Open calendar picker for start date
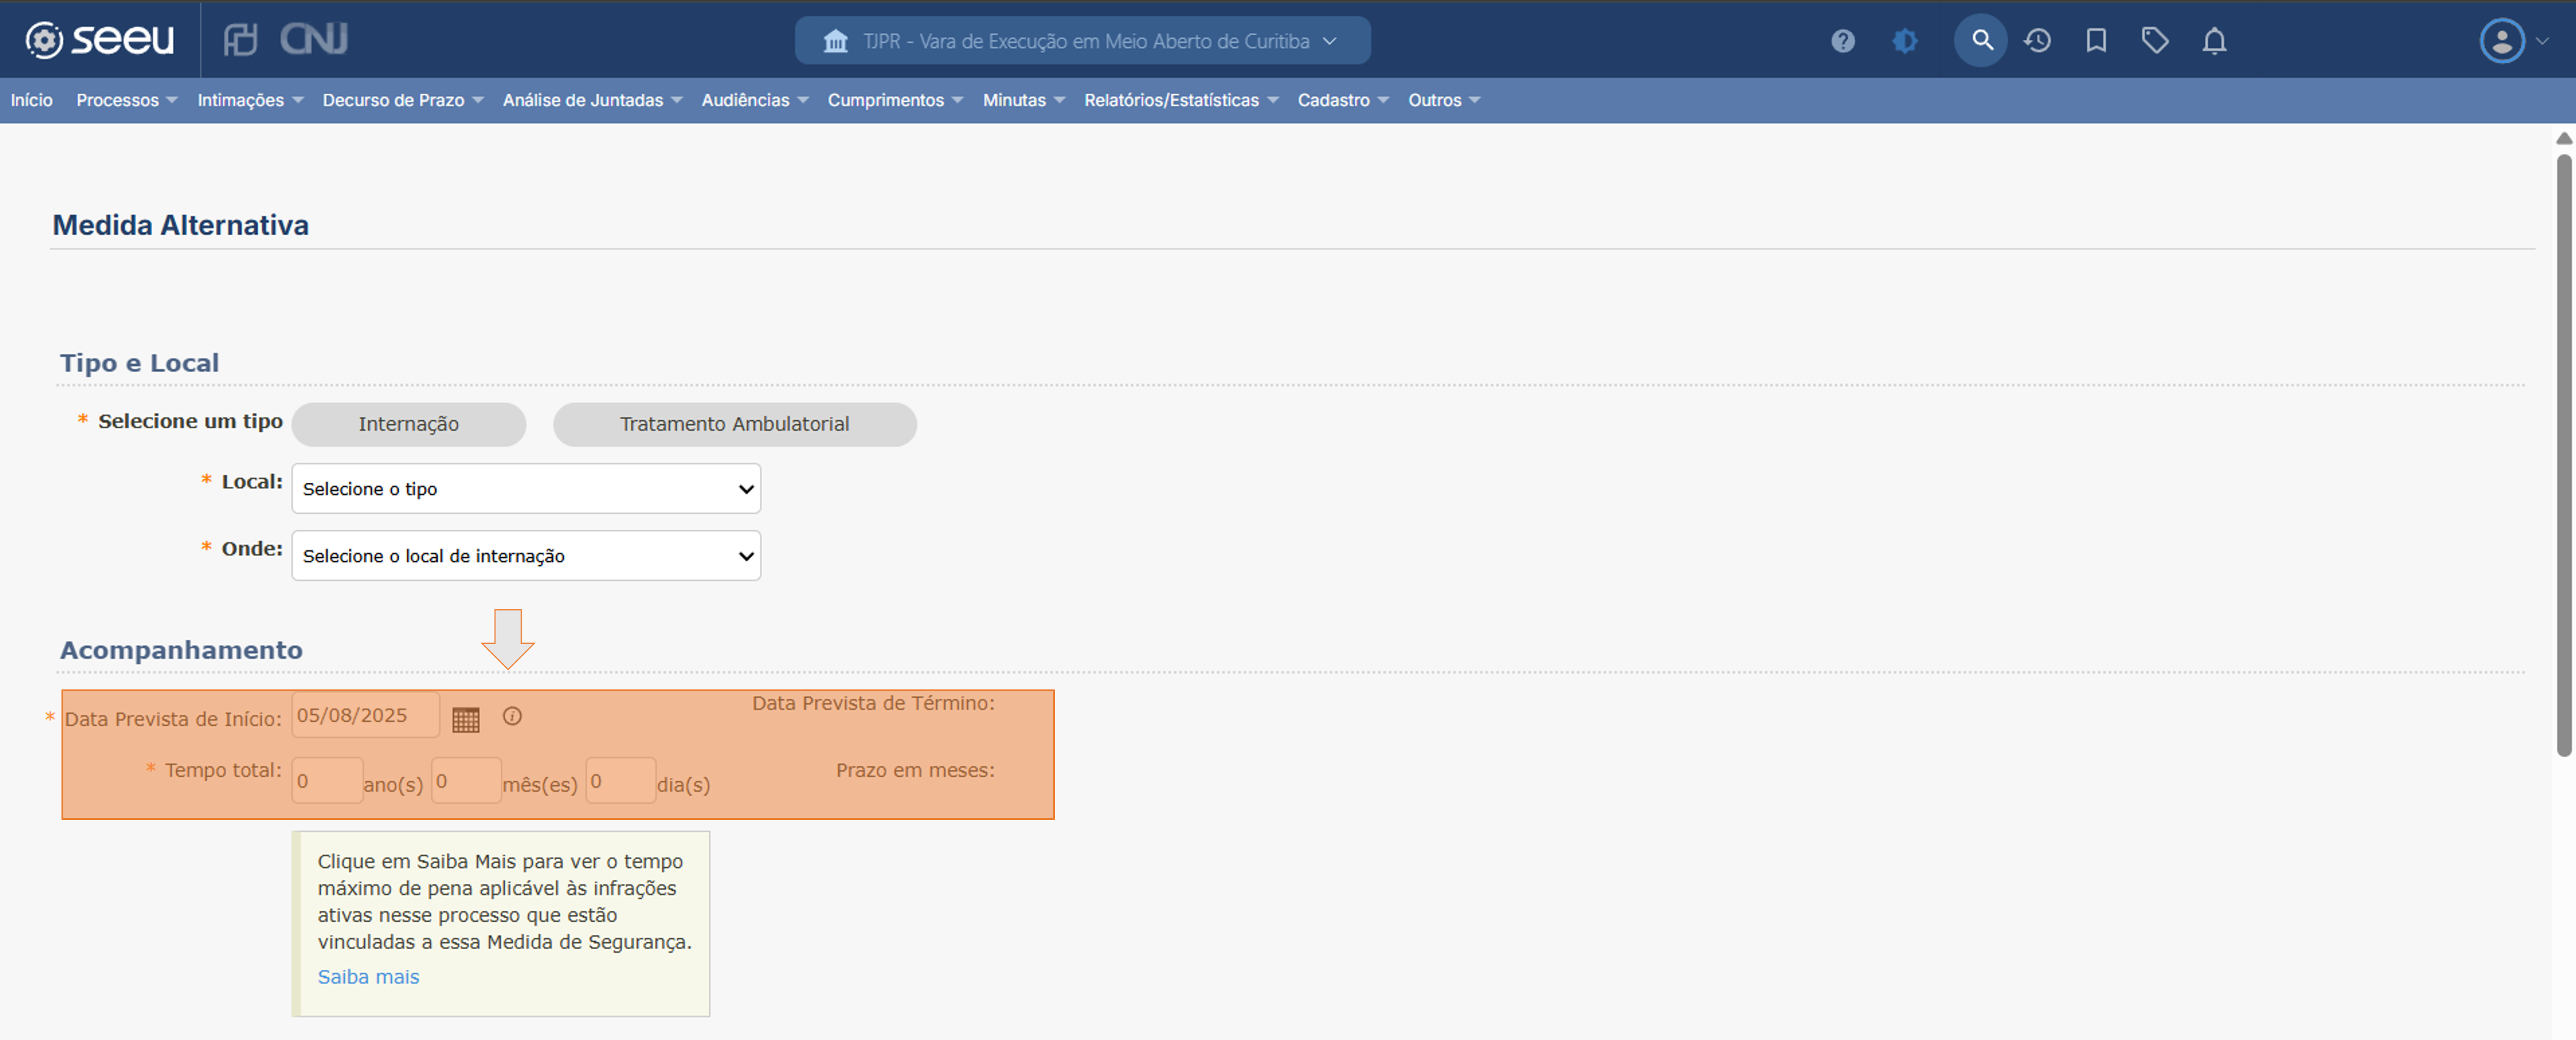The image size is (2576, 1040). click(x=466, y=719)
